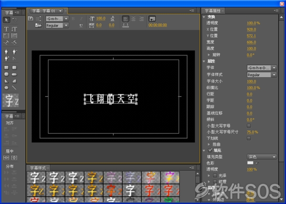The image size is (286, 204).
Task: Pick the Path Type tool
Action: point(6,42)
